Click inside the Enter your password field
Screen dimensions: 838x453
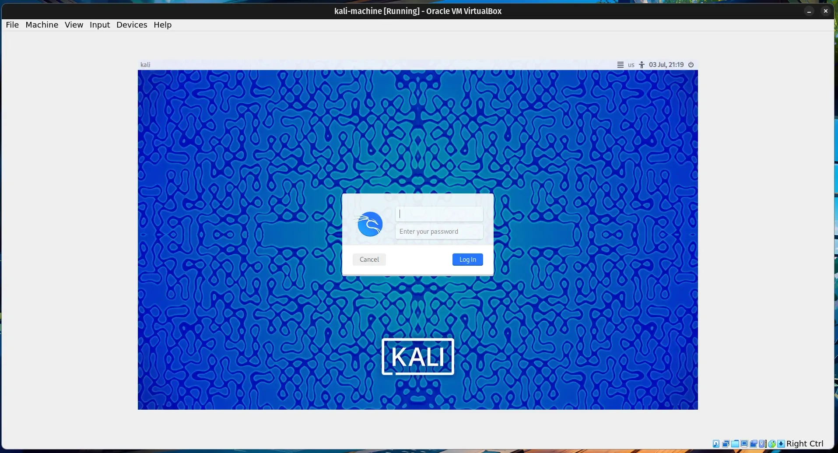click(x=439, y=232)
